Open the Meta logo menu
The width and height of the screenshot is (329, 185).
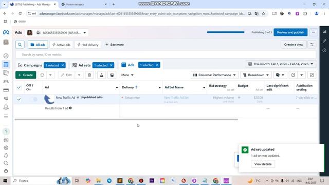(6, 32)
